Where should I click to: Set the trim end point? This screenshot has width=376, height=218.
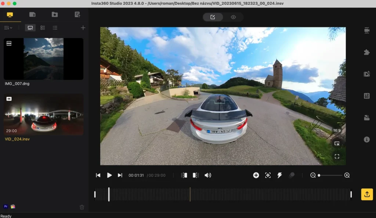pyautogui.click(x=196, y=175)
